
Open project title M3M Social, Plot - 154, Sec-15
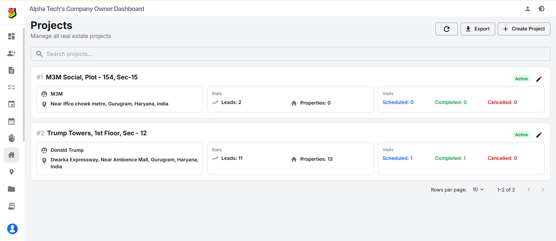(x=92, y=77)
